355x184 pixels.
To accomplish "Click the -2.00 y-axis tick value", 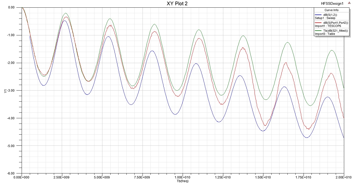I will pos(11,63).
